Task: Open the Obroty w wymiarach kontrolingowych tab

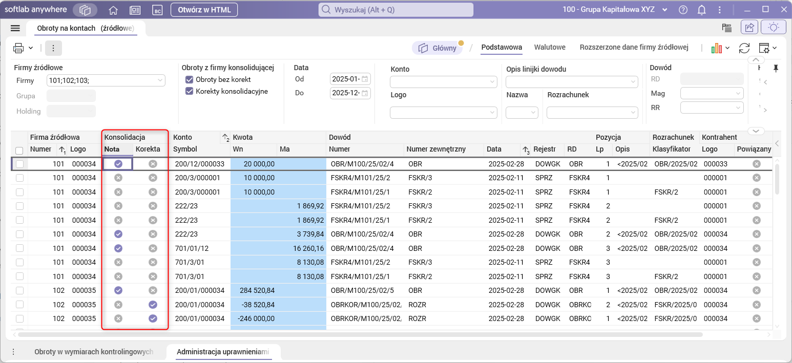Action: point(94,352)
